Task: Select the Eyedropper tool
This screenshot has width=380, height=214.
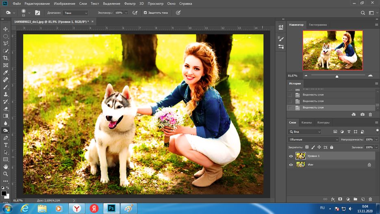Action: [x=5, y=73]
